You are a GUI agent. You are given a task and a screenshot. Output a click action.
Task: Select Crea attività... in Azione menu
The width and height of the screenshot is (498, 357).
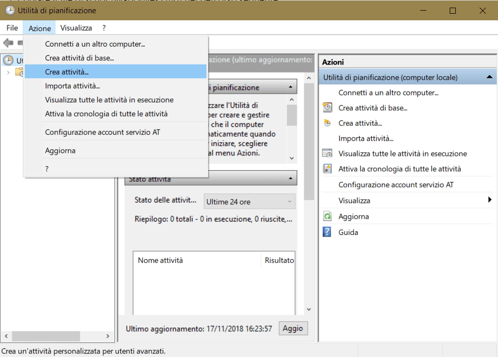(x=67, y=72)
